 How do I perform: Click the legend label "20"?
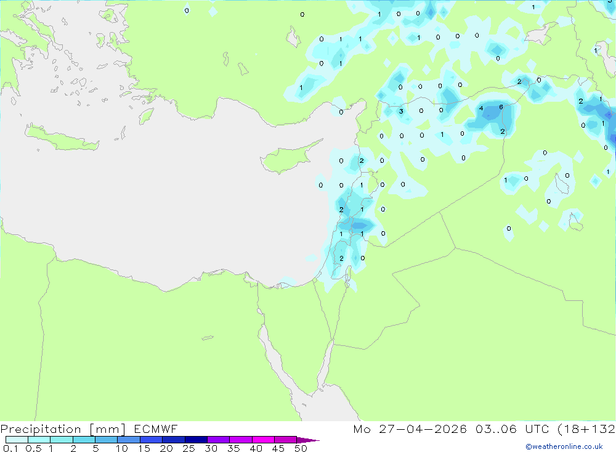pyautogui.click(x=166, y=448)
